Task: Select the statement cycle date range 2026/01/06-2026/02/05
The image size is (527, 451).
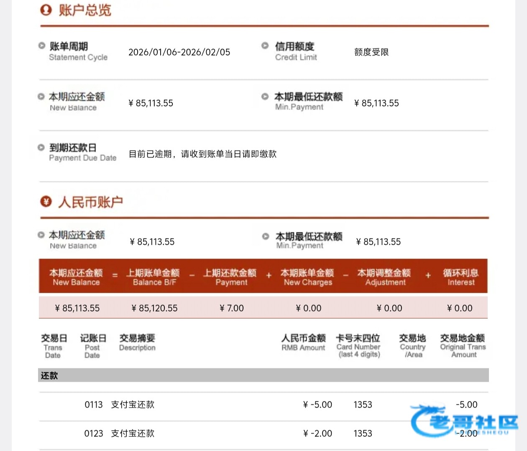Action: [x=179, y=52]
